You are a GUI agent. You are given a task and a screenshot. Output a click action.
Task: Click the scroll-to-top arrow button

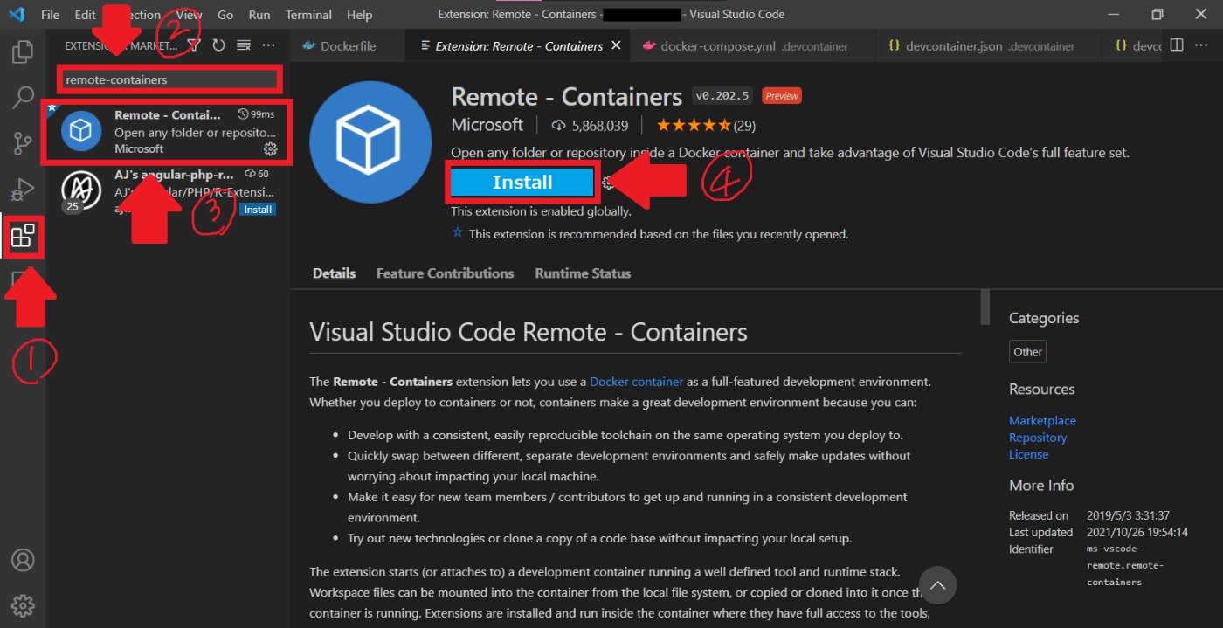[x=938, y=584]
